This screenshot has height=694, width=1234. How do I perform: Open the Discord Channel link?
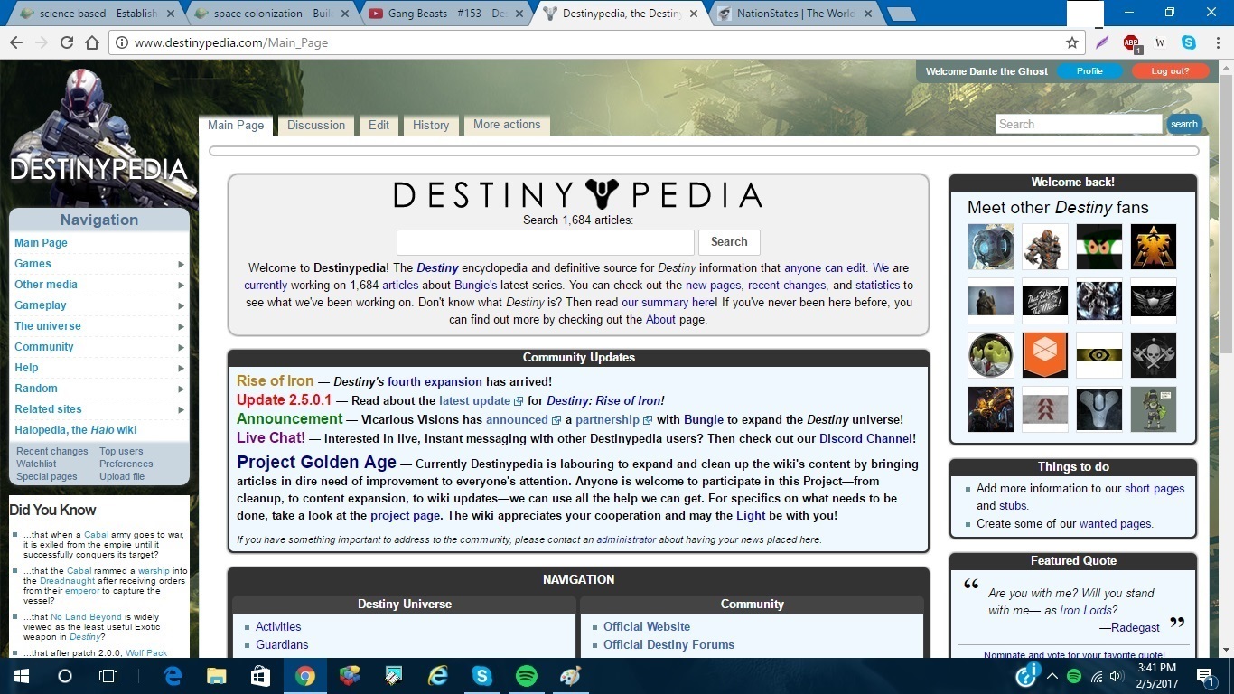pos(866,438)
